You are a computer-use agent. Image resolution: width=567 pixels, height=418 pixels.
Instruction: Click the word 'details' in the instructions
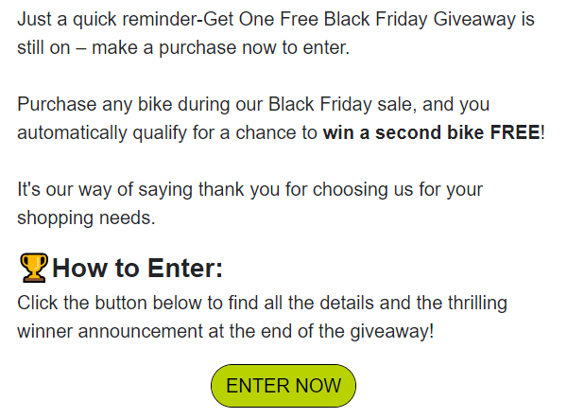pos(347,303)
